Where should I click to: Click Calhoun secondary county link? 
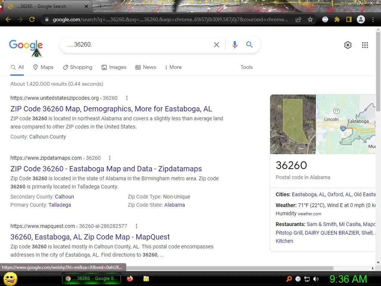(x=64, y=197)
